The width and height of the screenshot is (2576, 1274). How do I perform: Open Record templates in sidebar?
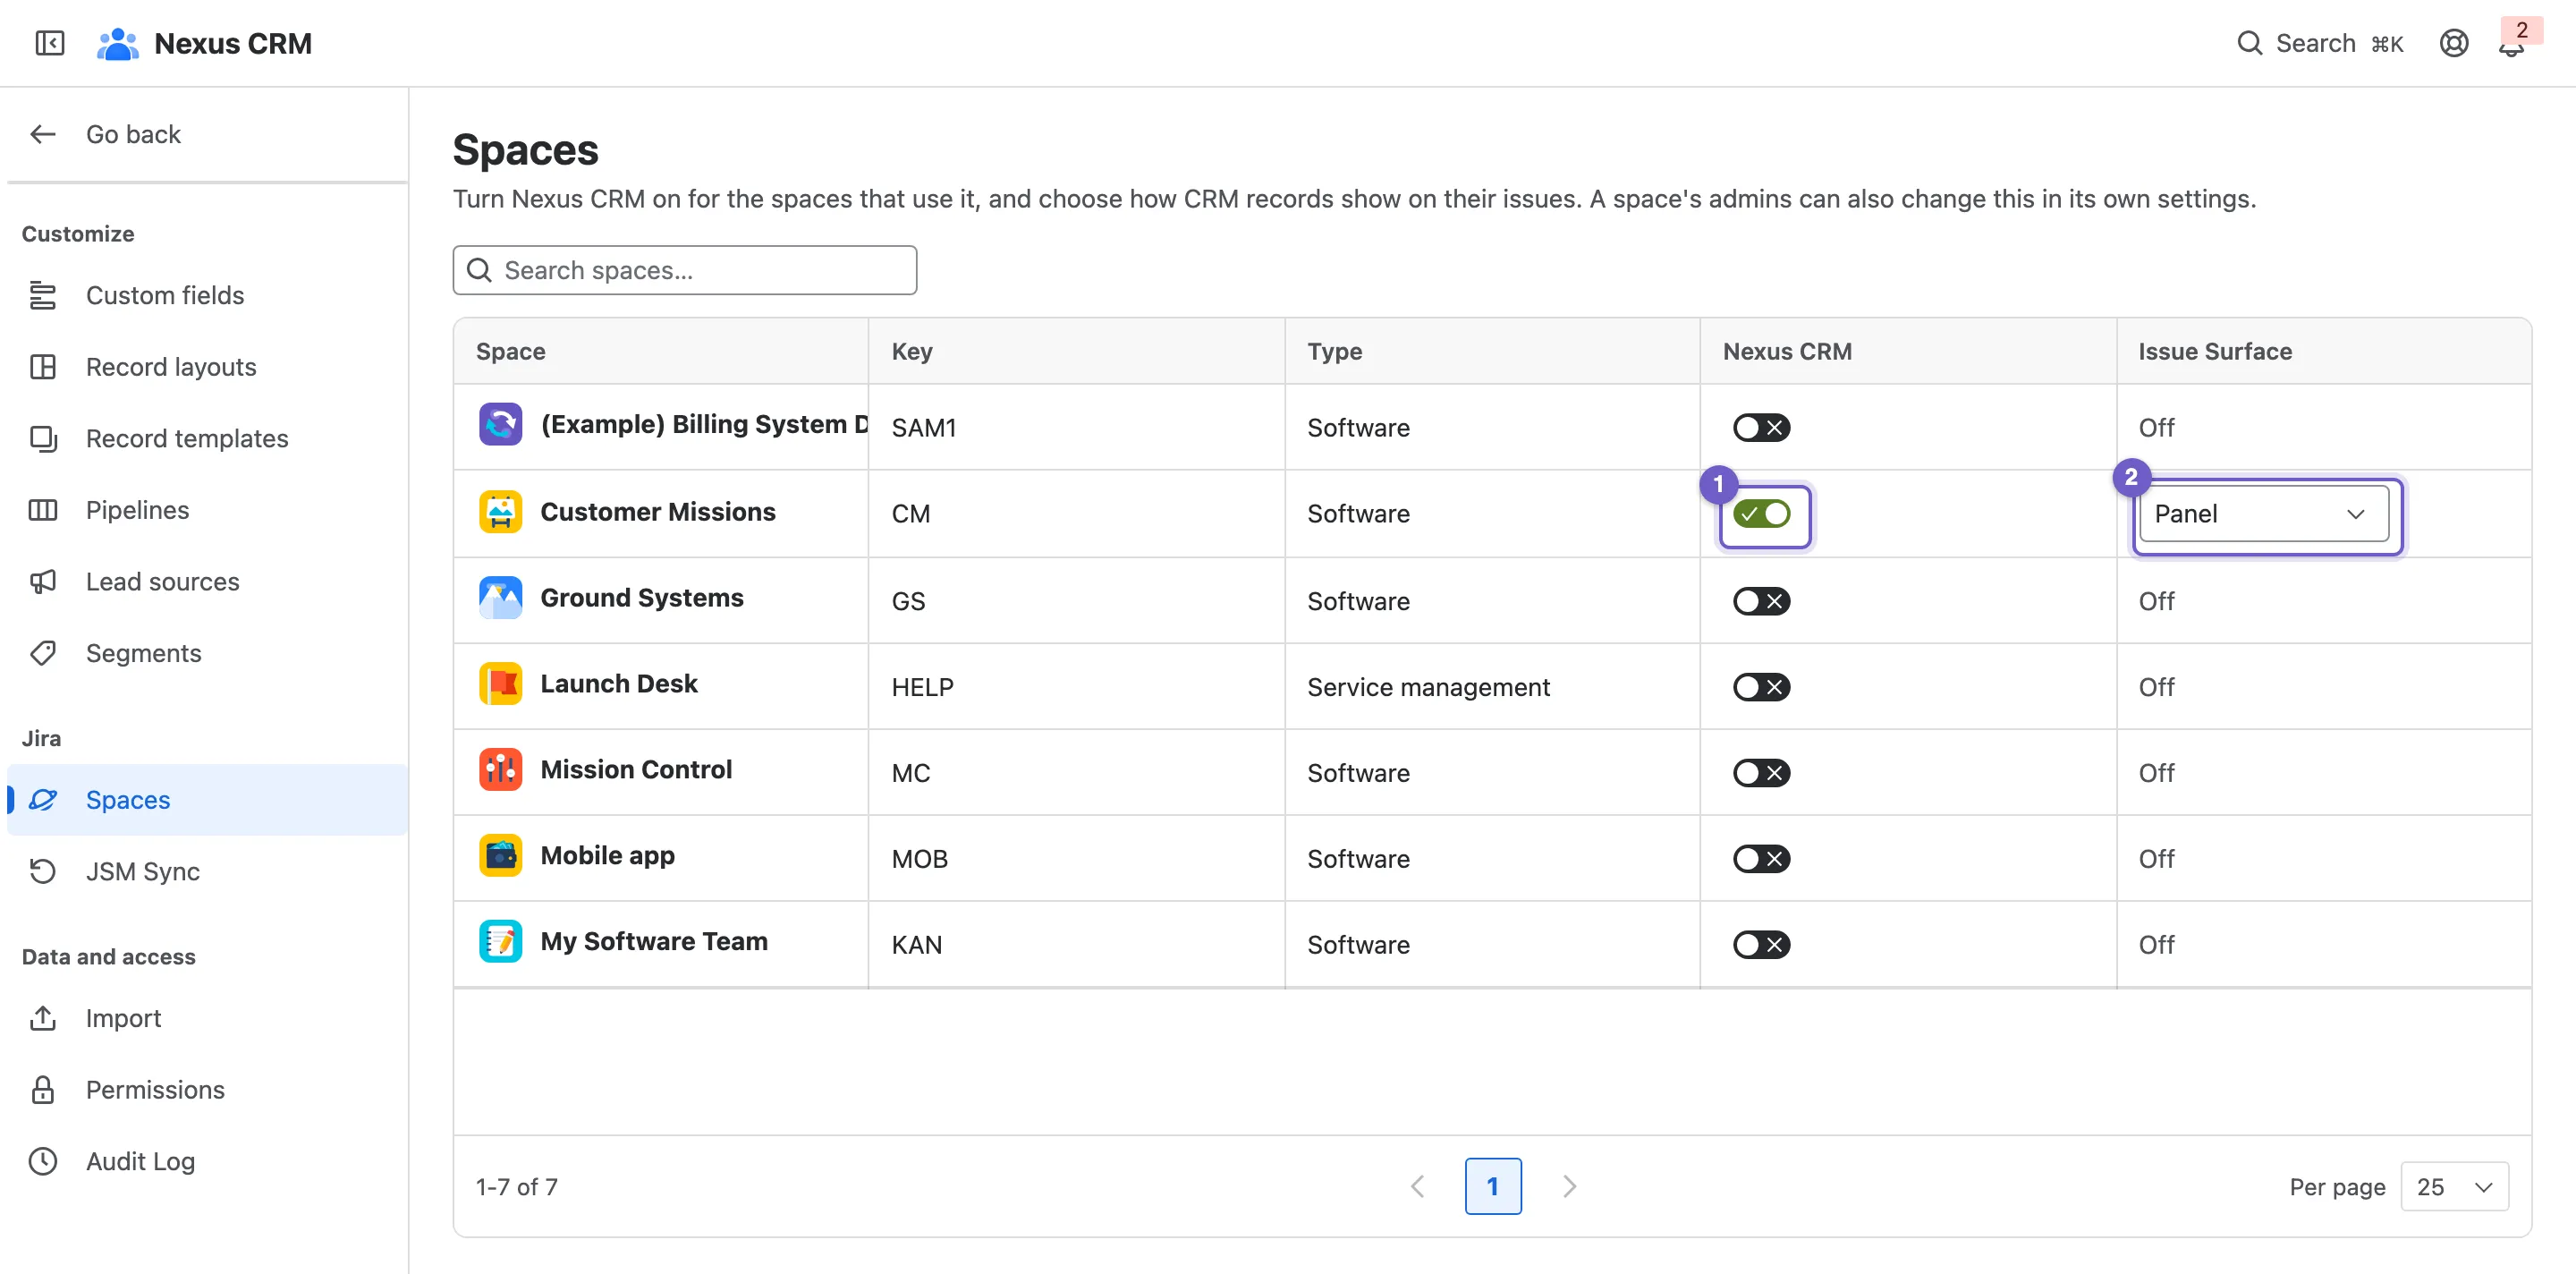pyautogui.click(x=207, y=439)
